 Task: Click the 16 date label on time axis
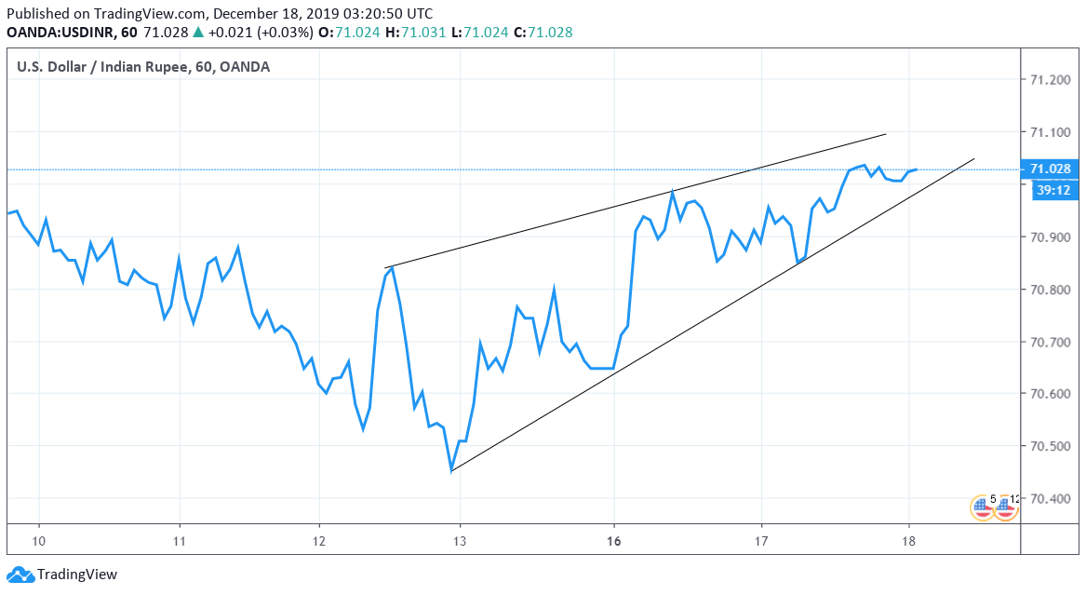pyautogui.click(x=613, y=541)
